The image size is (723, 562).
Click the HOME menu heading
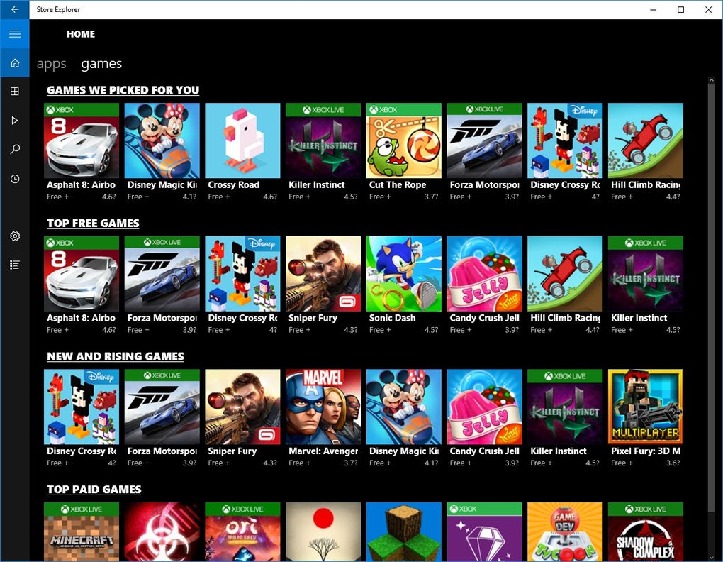point(80,34)
